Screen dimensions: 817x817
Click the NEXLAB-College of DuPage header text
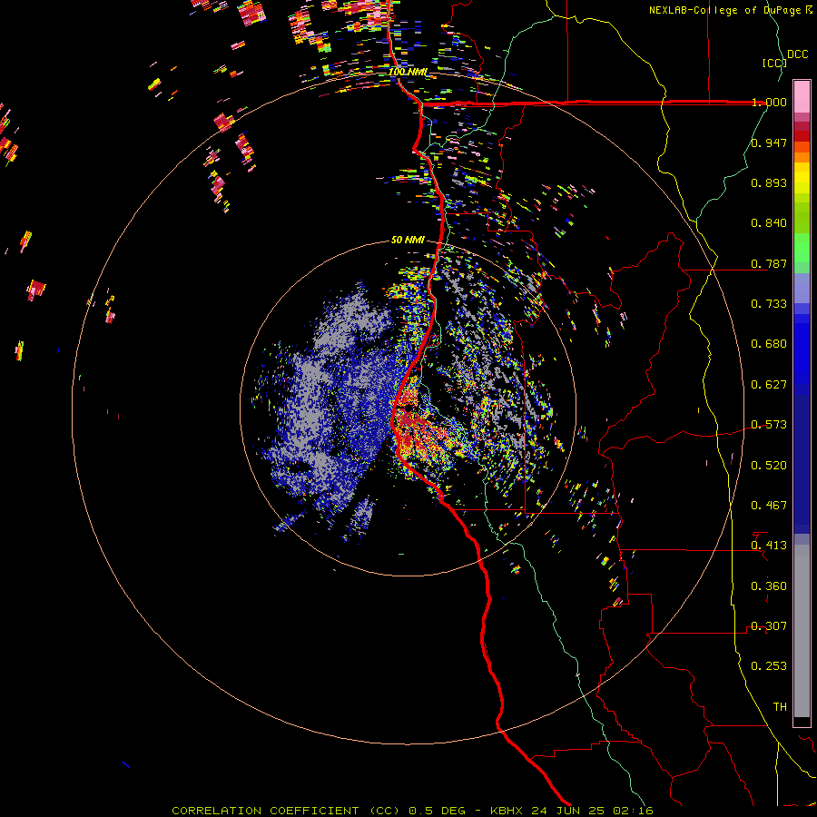coord(724,10)
